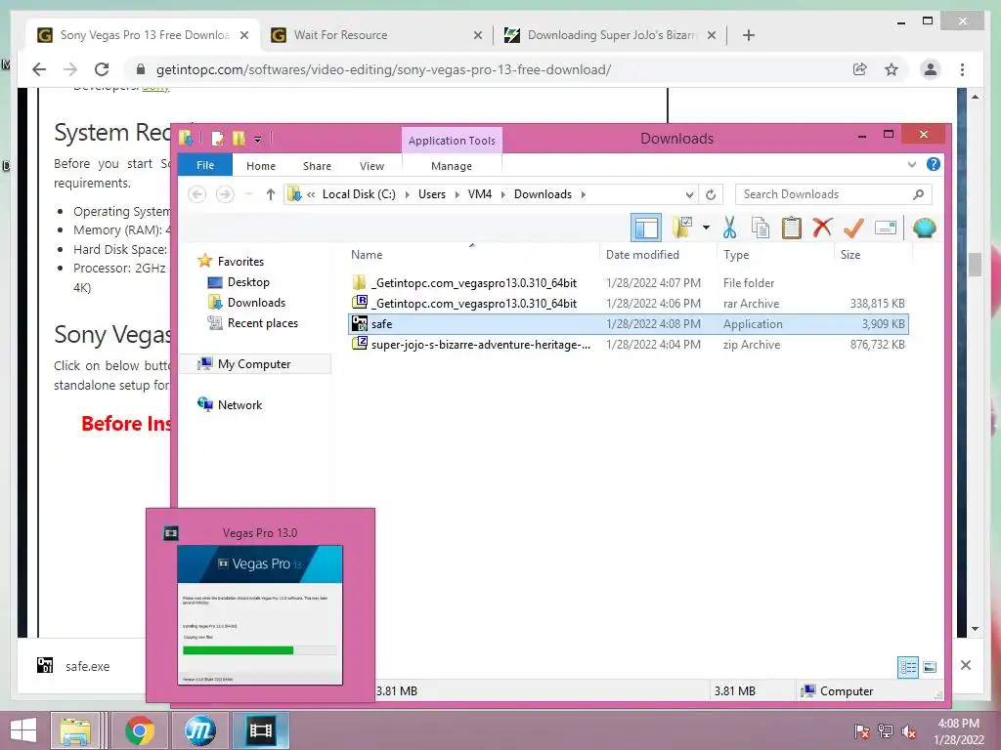Click the orange checkmark Properties icon
This screenshot has width=1001, height=750.
coord(853,227)
